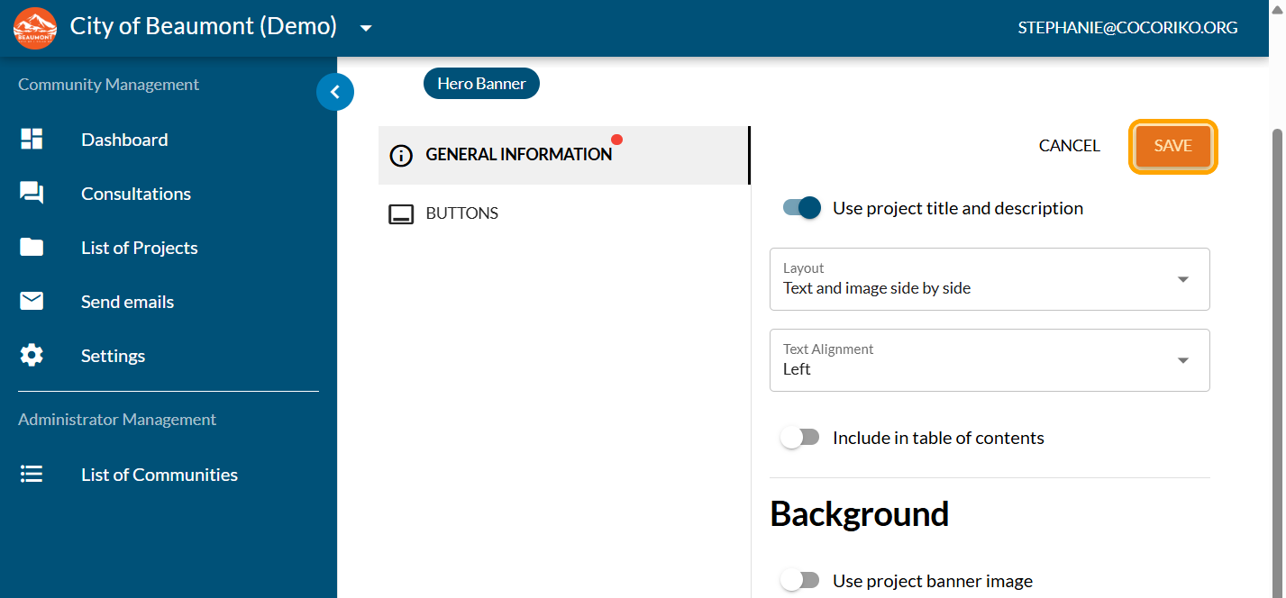Screen dimensions: 1286x598
Task: Expand the Text Alignment dropdown
Action: 989,360
